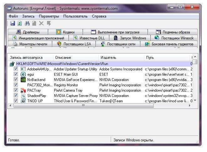207x152 pixels.
Task: Uncheck the NvBackend autorun entry
Action: coord(16,79)
